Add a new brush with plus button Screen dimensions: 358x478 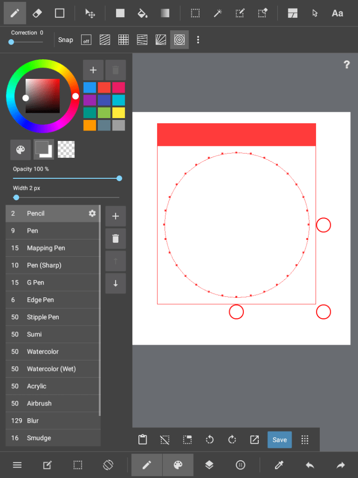click(x=116, y=216)
